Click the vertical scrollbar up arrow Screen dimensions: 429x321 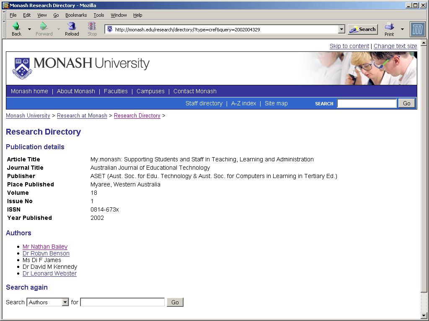(x=424, y=43)
